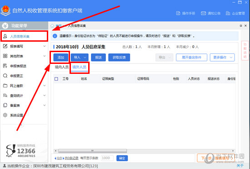
Task: Click the 系统设置 gear icon
Action: tap(5, 115)
